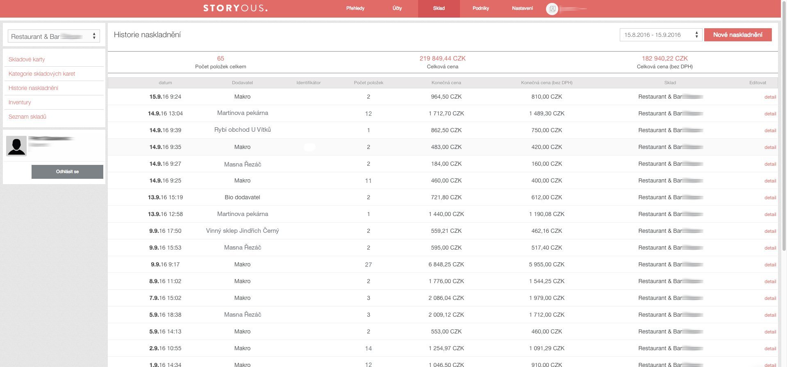Open detail for 8.9.16 11:02 Makro row
This screenshot has width=787, height=367.
click(x=770, y=281)
